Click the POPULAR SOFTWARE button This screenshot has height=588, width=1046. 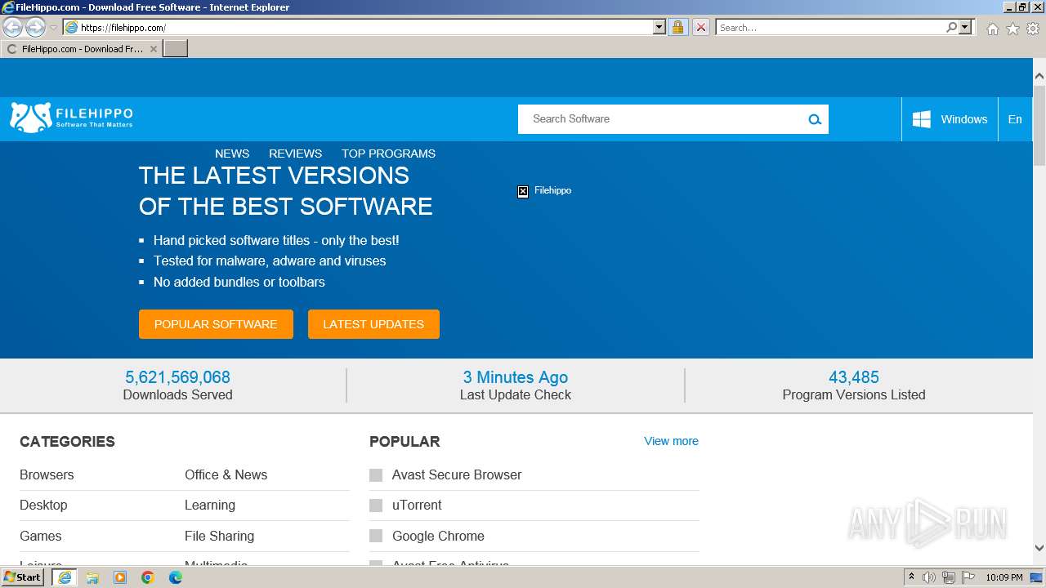[216, 324]
